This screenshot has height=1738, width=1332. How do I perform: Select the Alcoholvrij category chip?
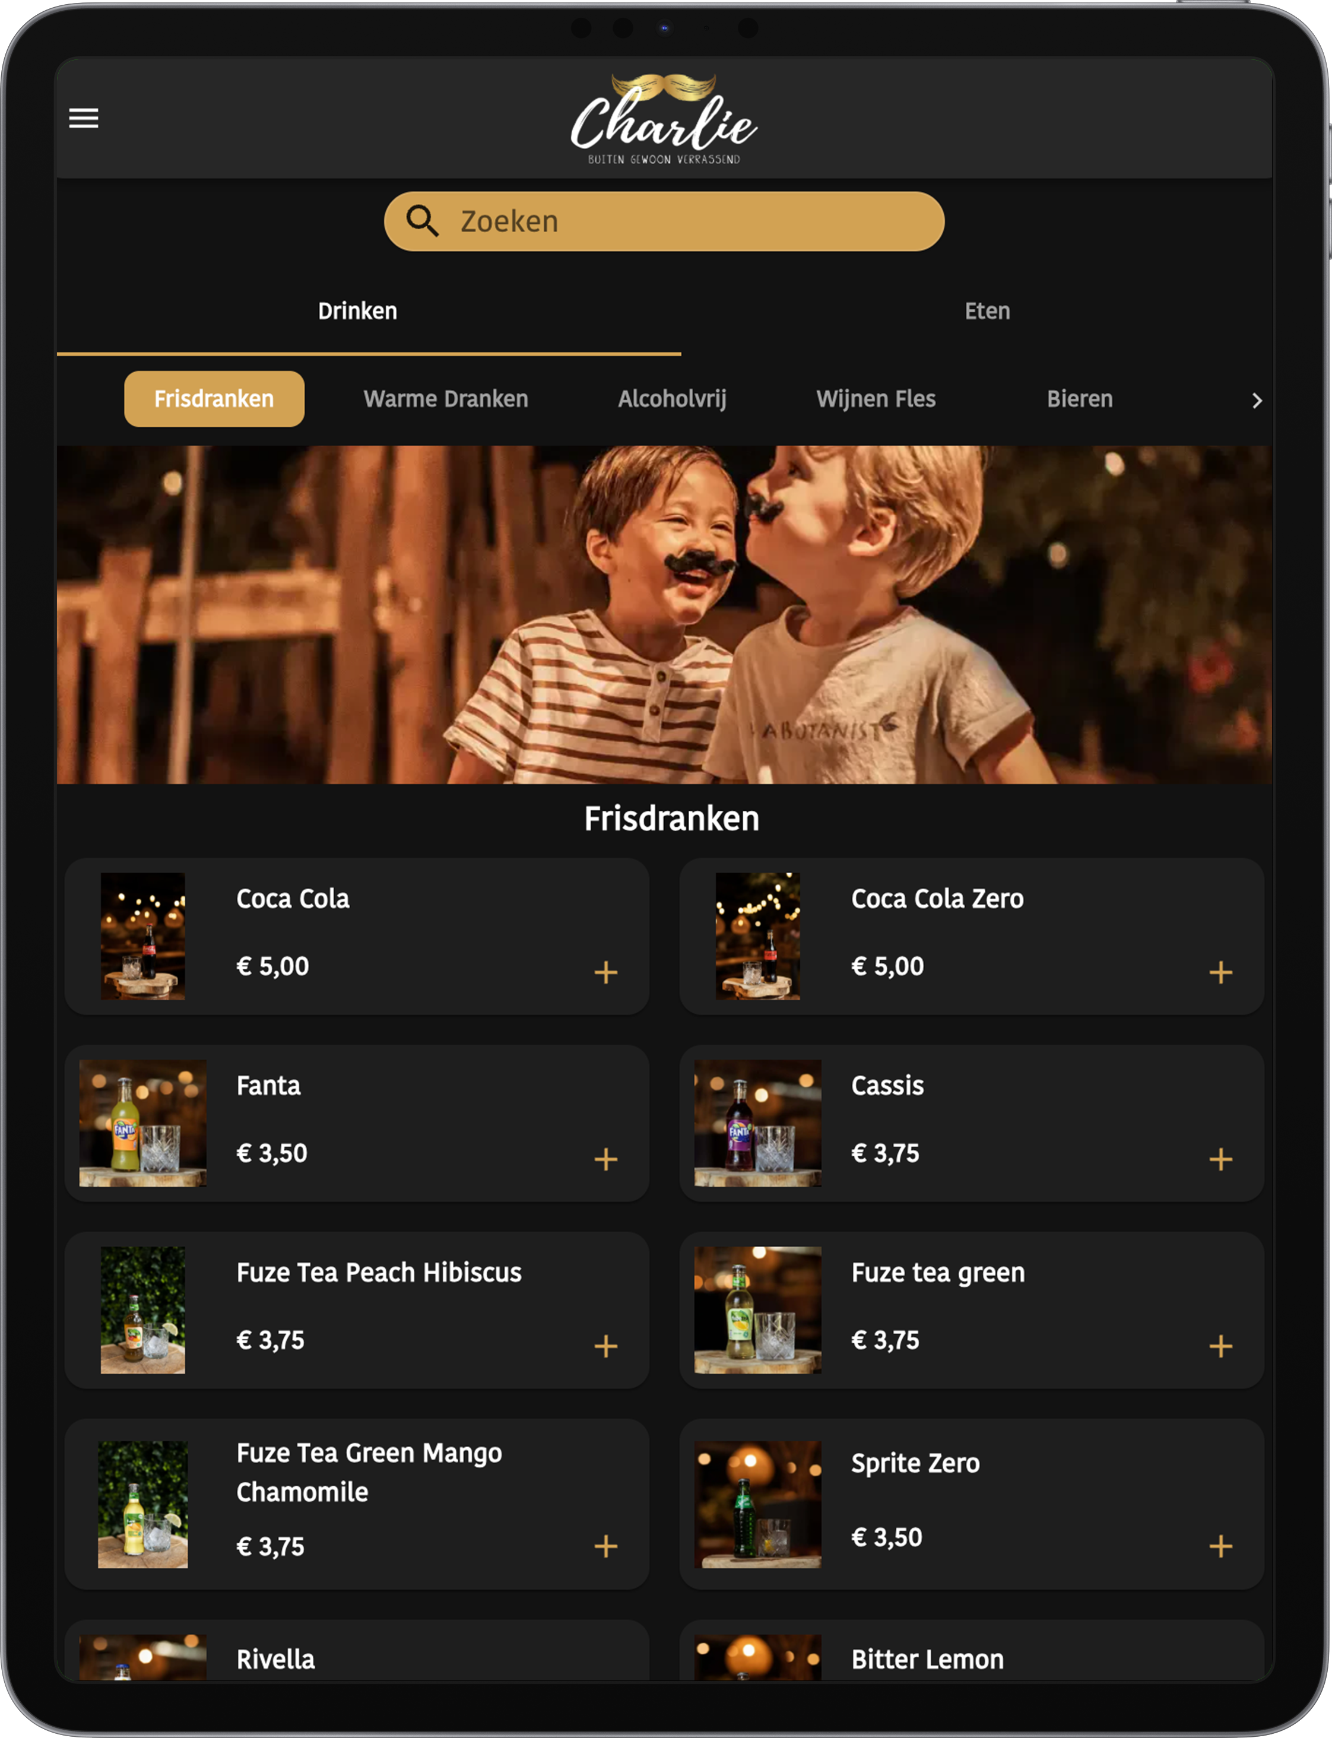pos(673,399)
